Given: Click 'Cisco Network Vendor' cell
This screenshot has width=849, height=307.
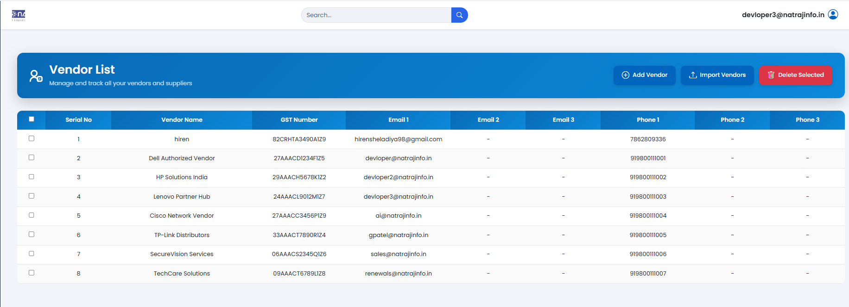Looking at the screenshot, I should click(x=182, y=216).
